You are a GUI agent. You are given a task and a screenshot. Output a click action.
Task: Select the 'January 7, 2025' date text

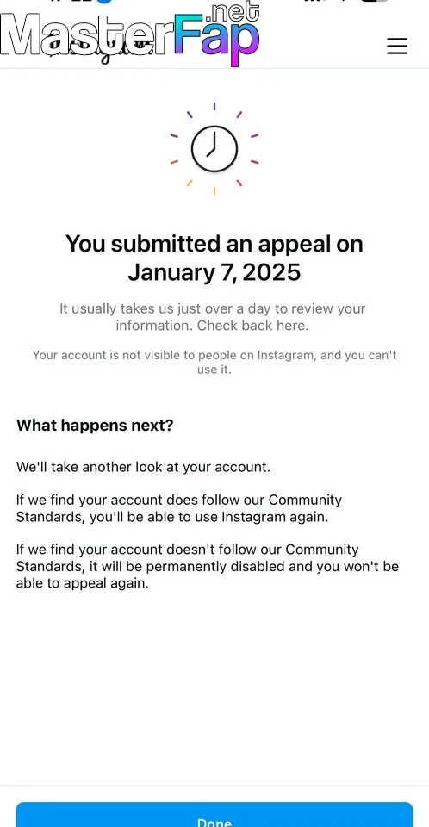click(214, 273)
